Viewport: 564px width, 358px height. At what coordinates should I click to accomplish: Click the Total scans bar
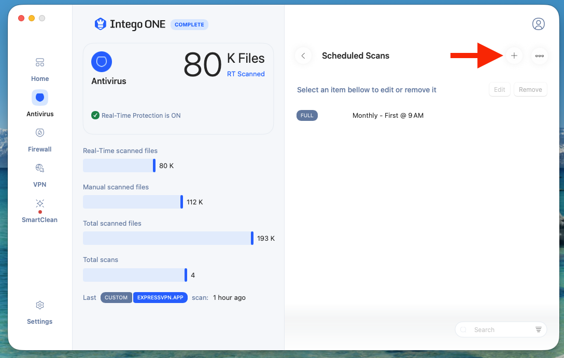tap(135, 275)
